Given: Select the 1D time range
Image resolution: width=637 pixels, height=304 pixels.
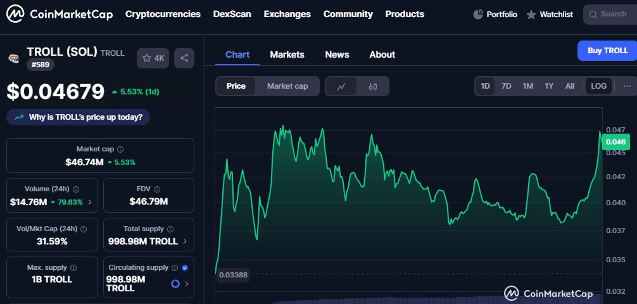Looking at the screenshot, I should coord(485,86).
